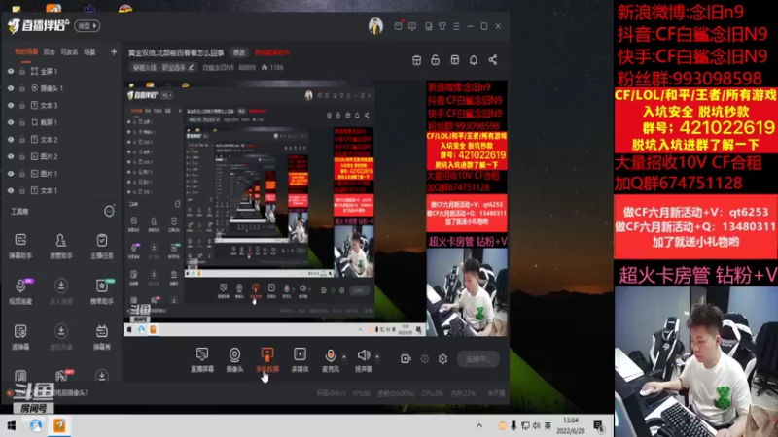This screenshot has height=437, width=778.
Task: Switch to the 场景 scene tab
Action: point(89,52)
